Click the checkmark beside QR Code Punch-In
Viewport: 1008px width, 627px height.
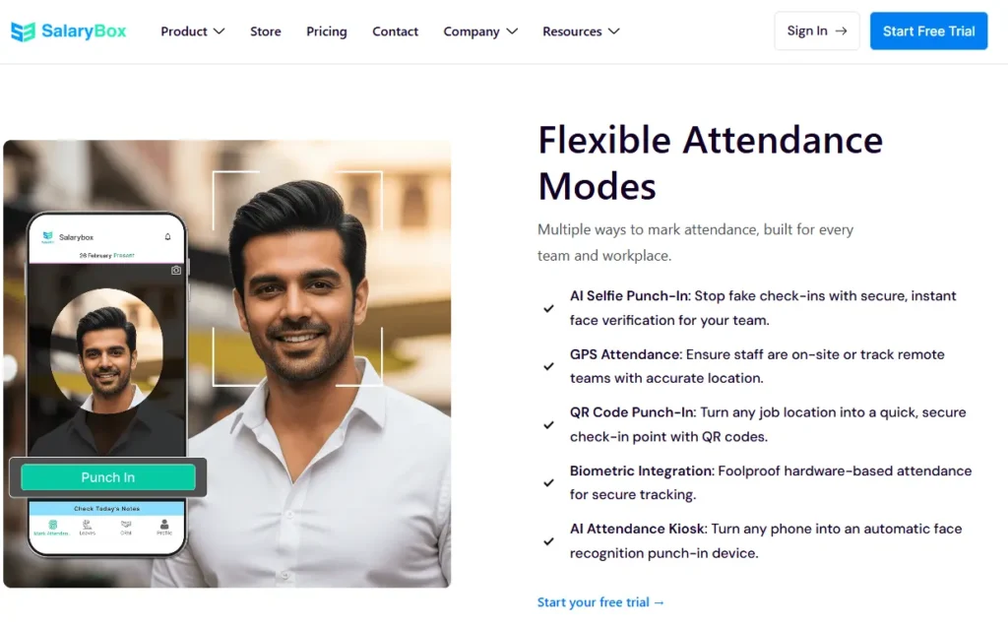click(549, 425)
